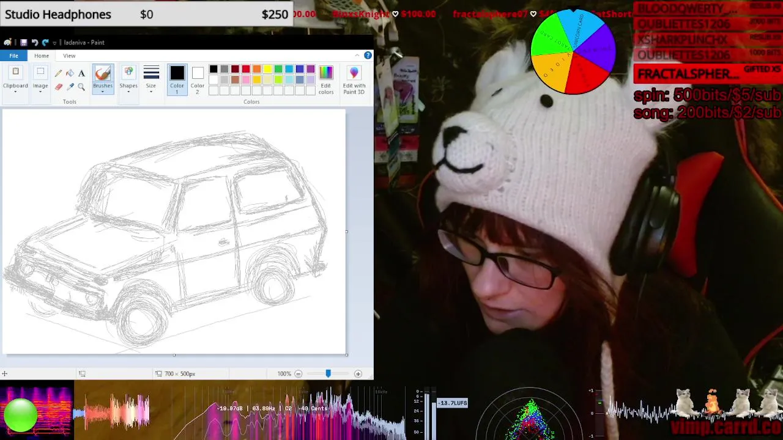
Task: Click the ladaniva - Paint title text
Action: click(84, 42)
